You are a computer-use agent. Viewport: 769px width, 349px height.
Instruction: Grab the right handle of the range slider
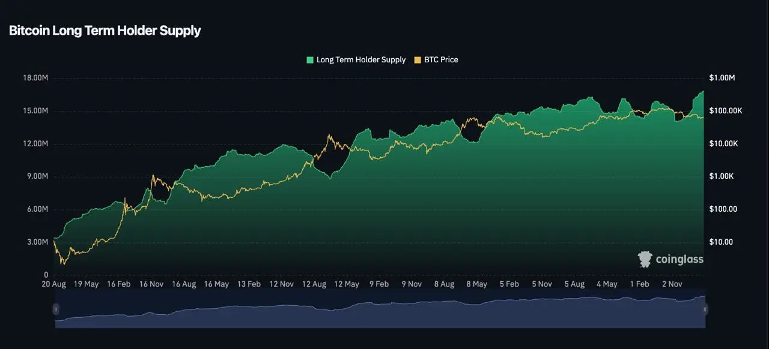tap(705, 309)
